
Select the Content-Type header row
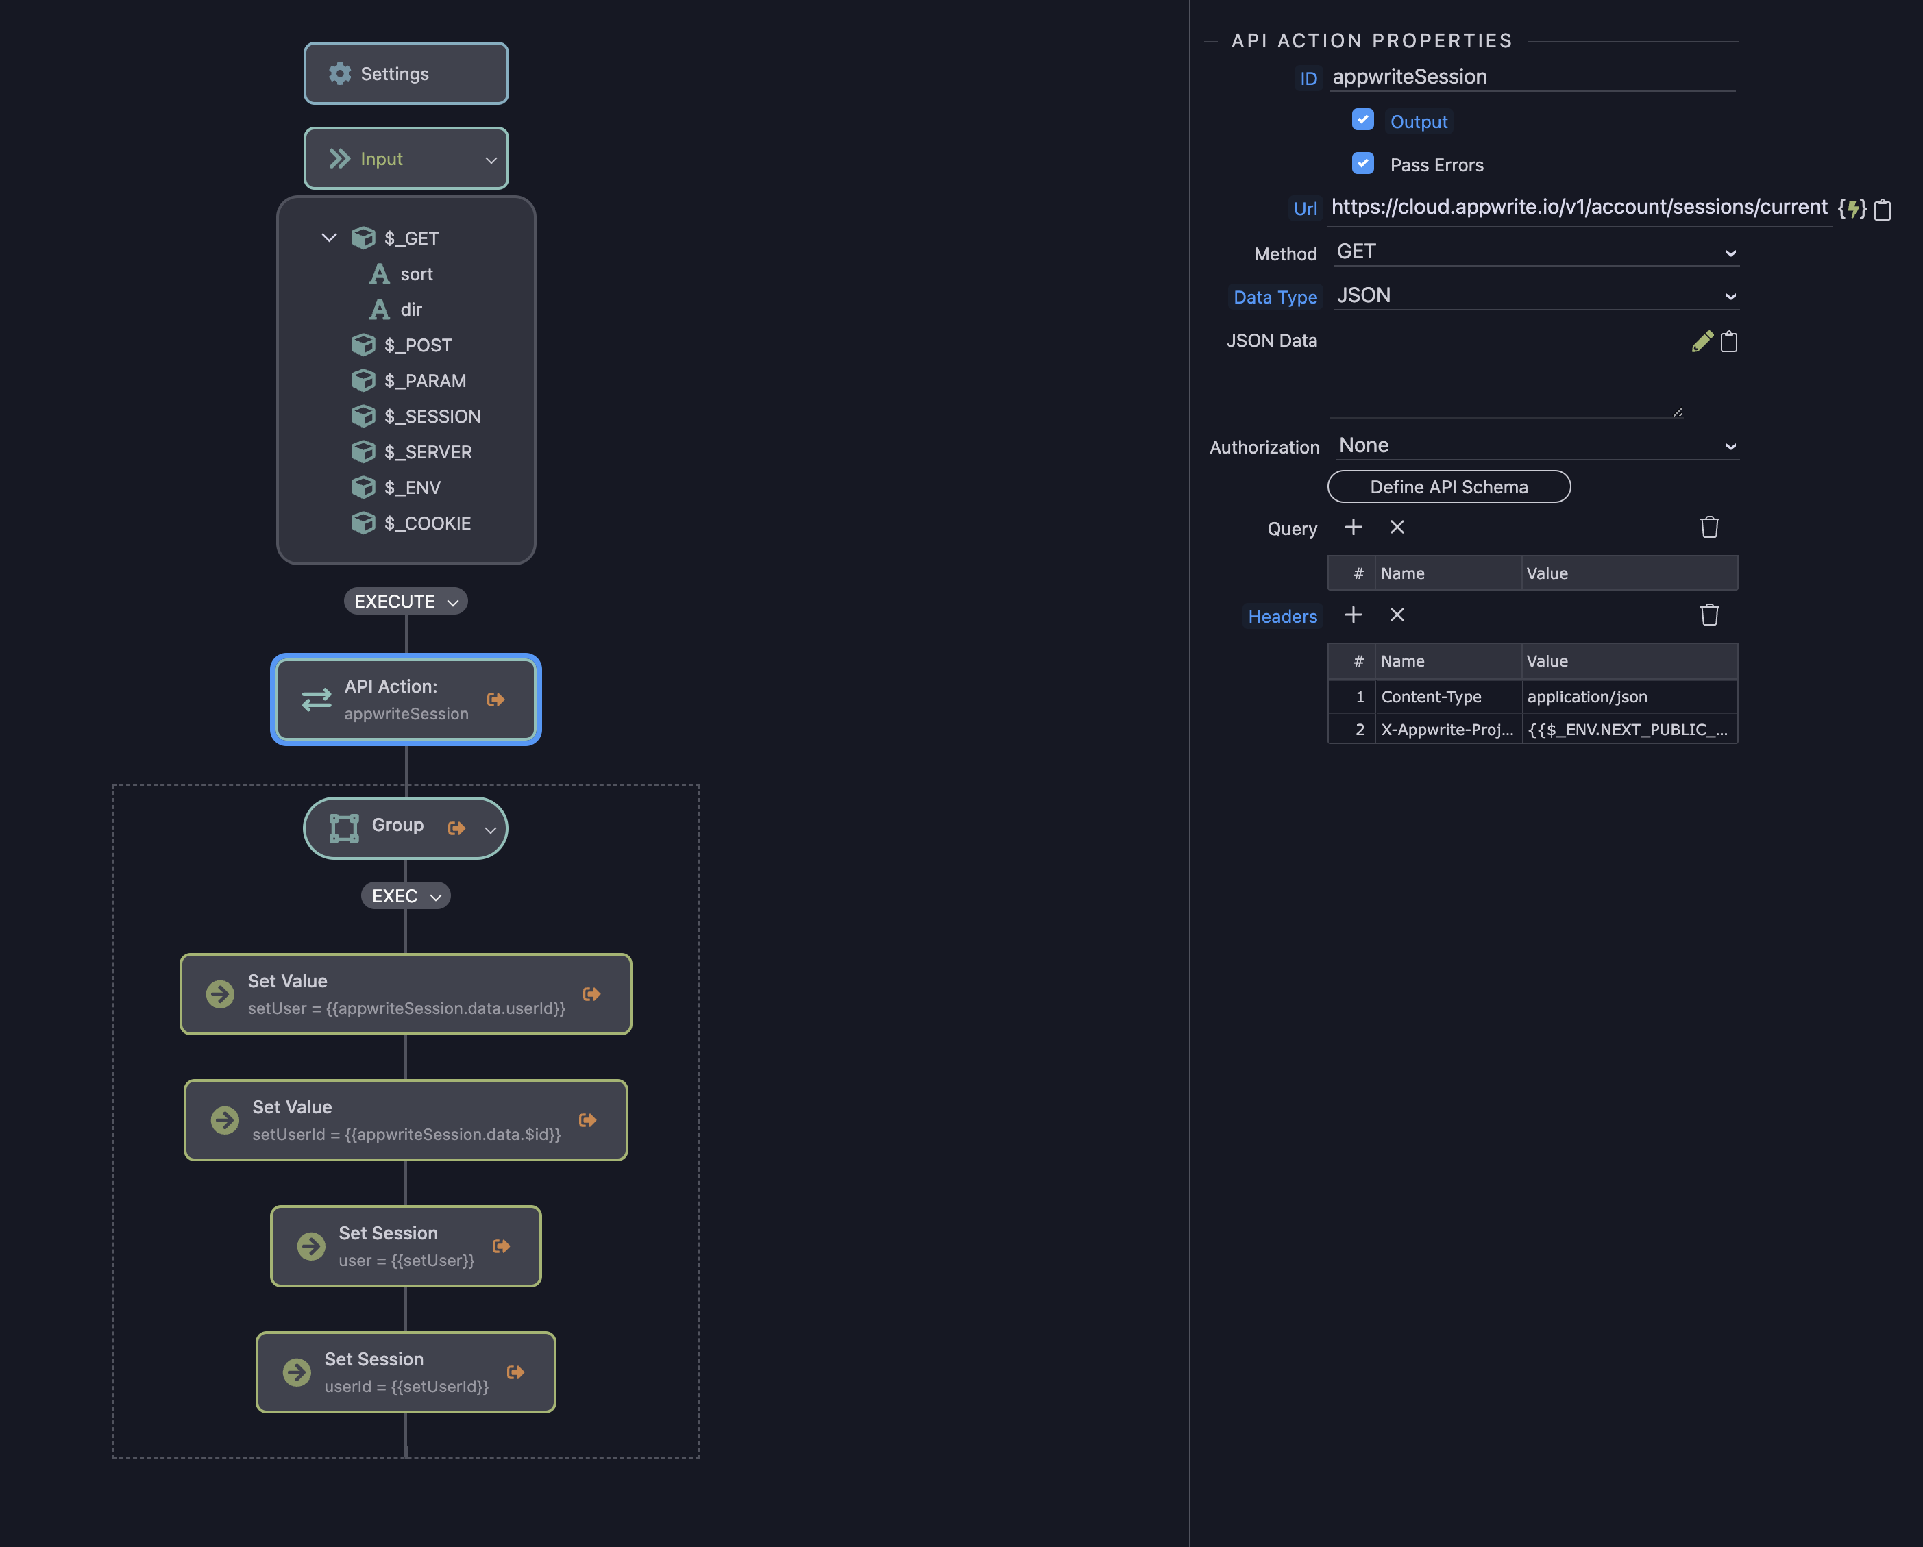point(1532,697)
